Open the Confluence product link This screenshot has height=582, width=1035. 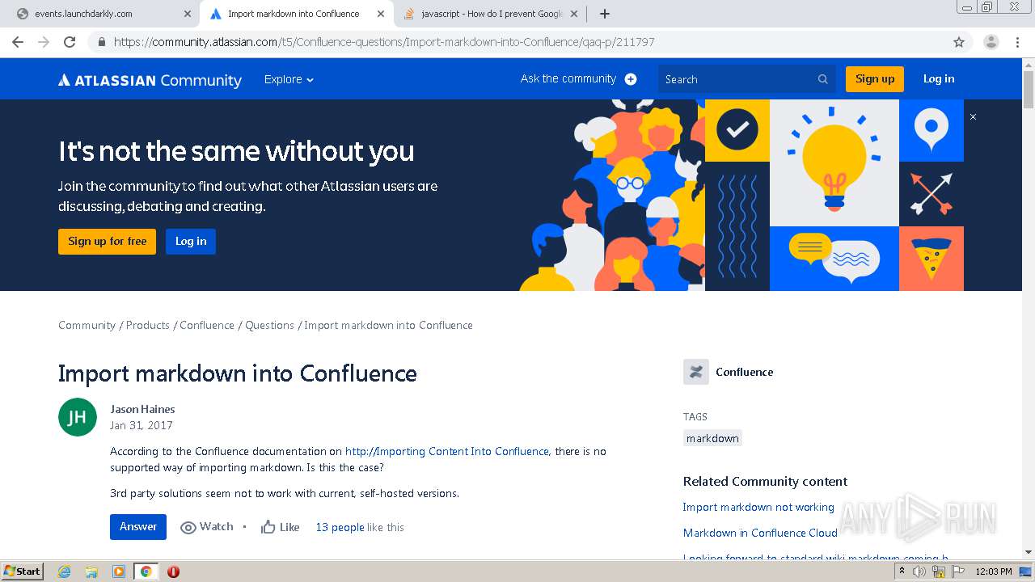744,372
